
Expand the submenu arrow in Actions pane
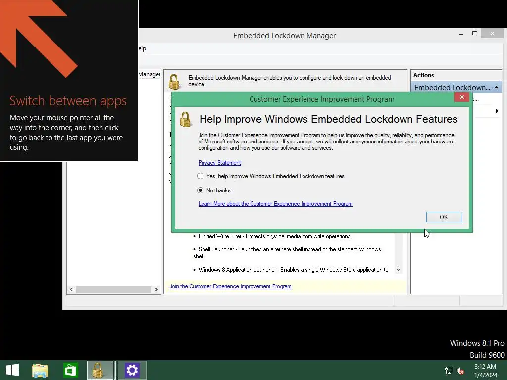click(x=497, y=111)
